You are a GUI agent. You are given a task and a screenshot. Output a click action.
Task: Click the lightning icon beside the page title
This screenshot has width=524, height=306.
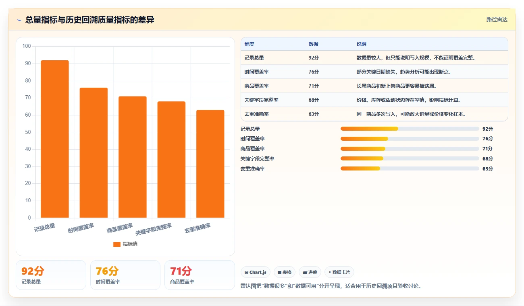19,20
